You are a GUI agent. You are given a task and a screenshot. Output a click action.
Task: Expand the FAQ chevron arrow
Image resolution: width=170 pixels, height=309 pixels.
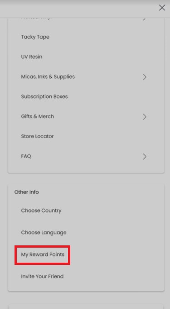[145, 156]
